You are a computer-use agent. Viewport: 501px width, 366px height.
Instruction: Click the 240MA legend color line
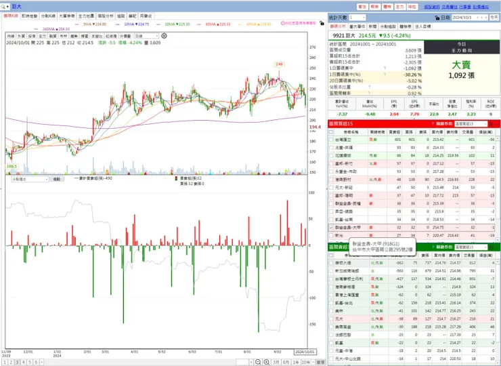(35, 28)
